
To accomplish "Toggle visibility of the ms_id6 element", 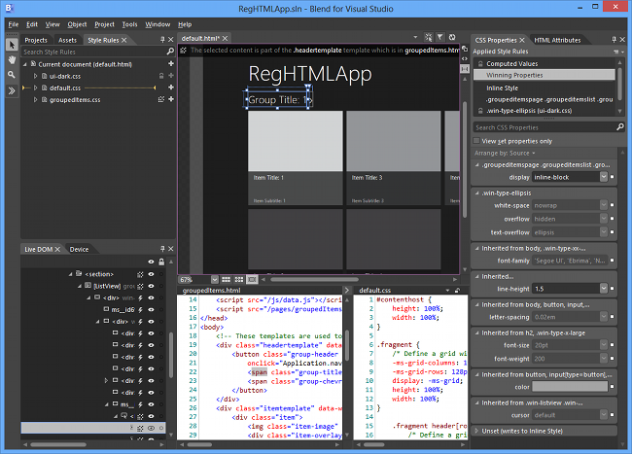I will pyautogui.click(x=151, y=310).
